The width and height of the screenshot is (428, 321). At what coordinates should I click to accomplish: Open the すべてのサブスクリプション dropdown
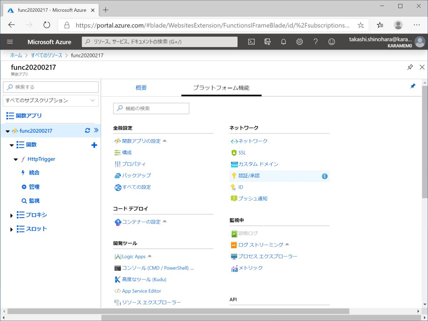[51, 101]
